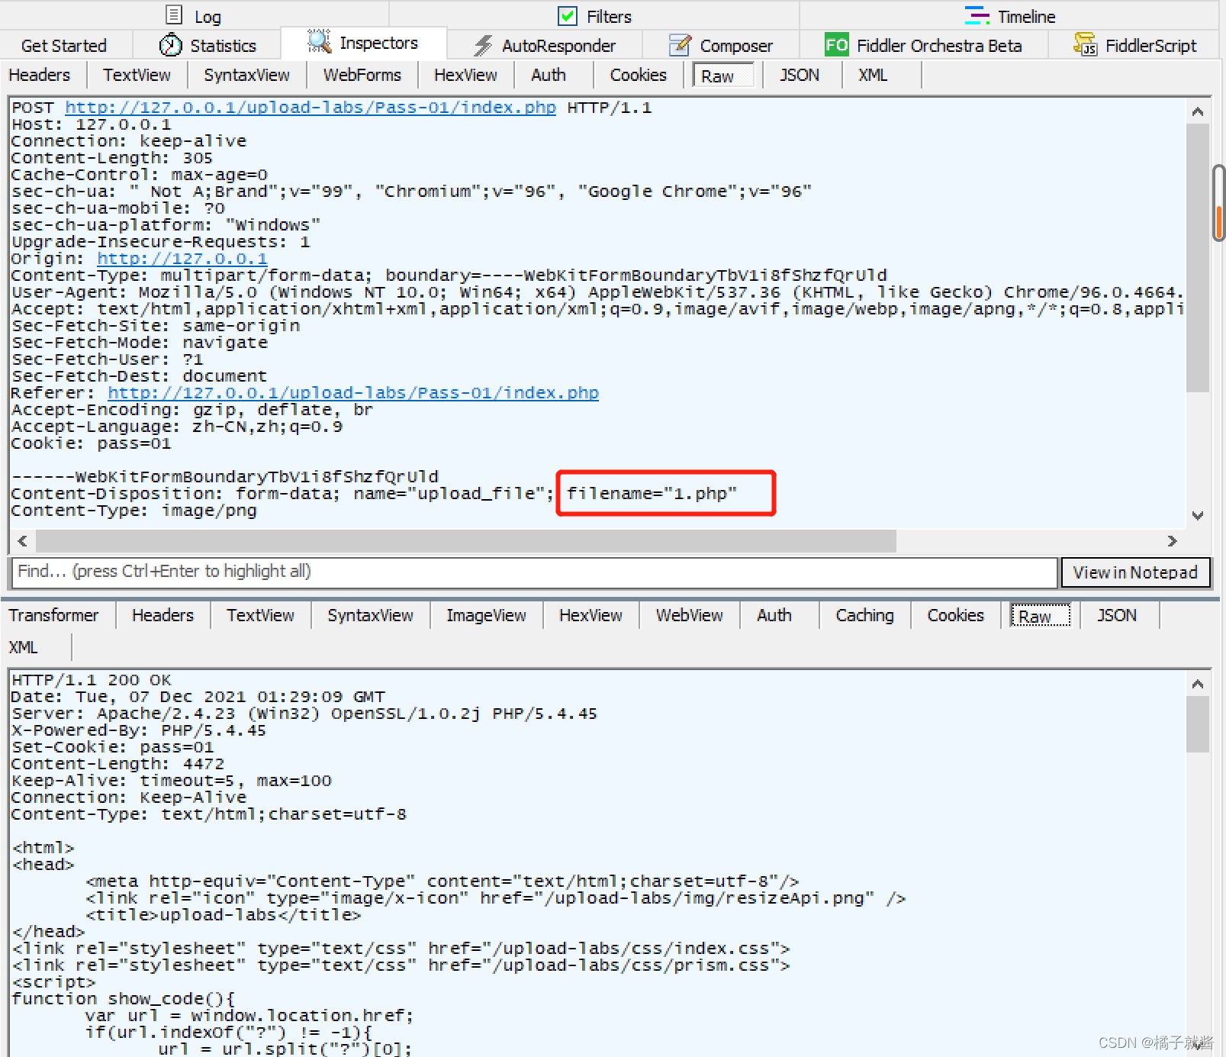Image resolution: width=1226 pixels, height=1057 pixels.
Task: Open the POST URL link index.php
Action: [311, 108]
